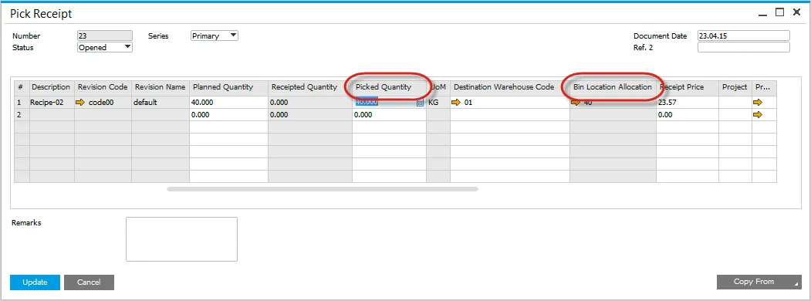Close the Pick Receipt window
The width and height of the screenshot is (811, 301).
[x=796, y=12]
